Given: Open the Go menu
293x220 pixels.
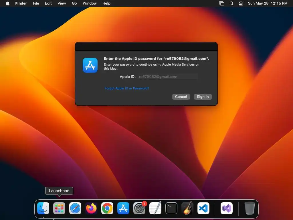Looking at the screenshot, I should 74,3.
